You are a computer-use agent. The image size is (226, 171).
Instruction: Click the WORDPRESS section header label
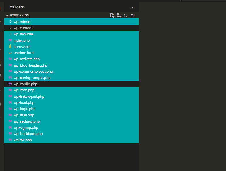coord(19,15)
